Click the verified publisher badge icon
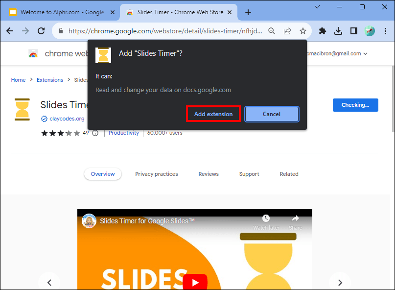Screen dimensions: 395x290 (x=44, y=119)
